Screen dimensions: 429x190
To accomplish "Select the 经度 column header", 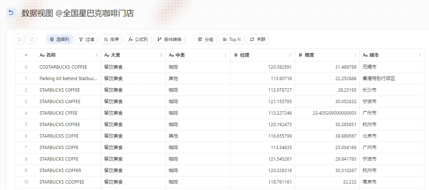I will click(263, 55).
